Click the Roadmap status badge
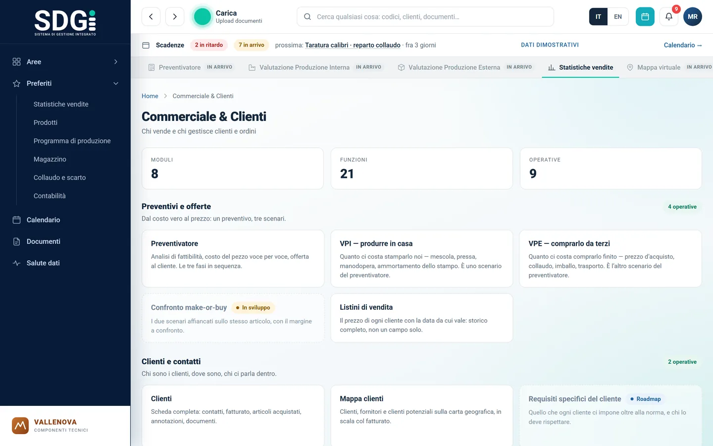The height and width of the screenshot is (446, 713). click(646, 399)
